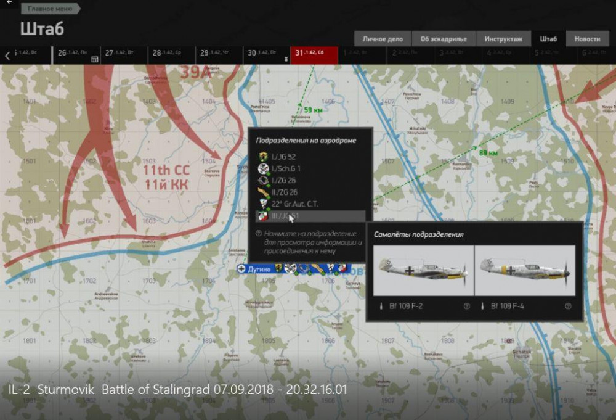
Task: Select the Штаб tab
Action: pos(548,39)
